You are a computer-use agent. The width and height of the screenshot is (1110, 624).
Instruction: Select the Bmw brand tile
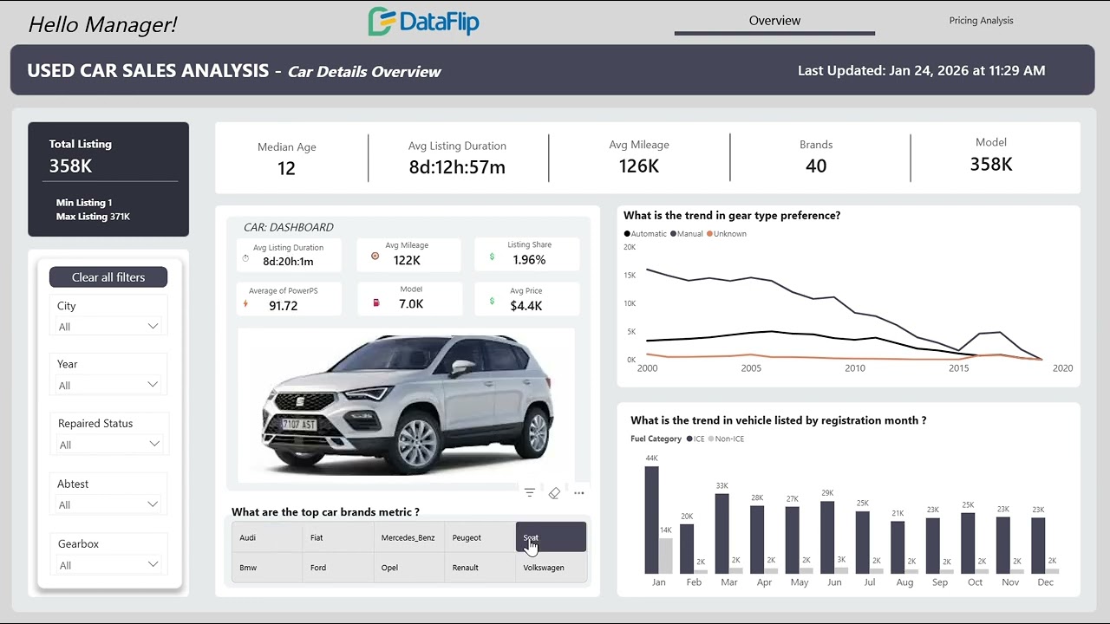point(267,568)
